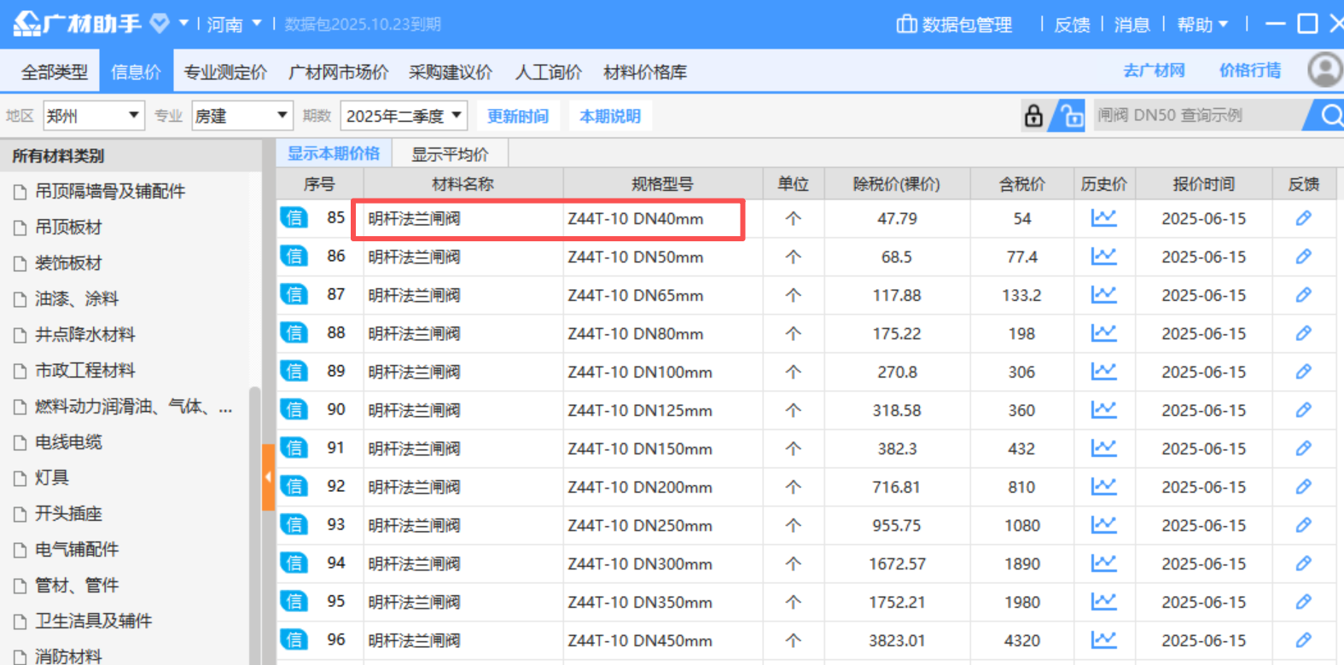
Task: Select 油漆、涂料 category
Action: 77,299
